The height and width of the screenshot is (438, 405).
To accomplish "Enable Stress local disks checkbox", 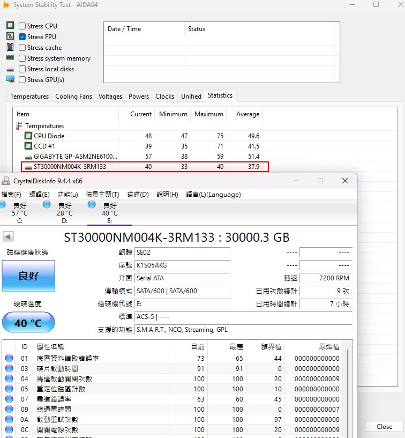I will pos(22,69).
